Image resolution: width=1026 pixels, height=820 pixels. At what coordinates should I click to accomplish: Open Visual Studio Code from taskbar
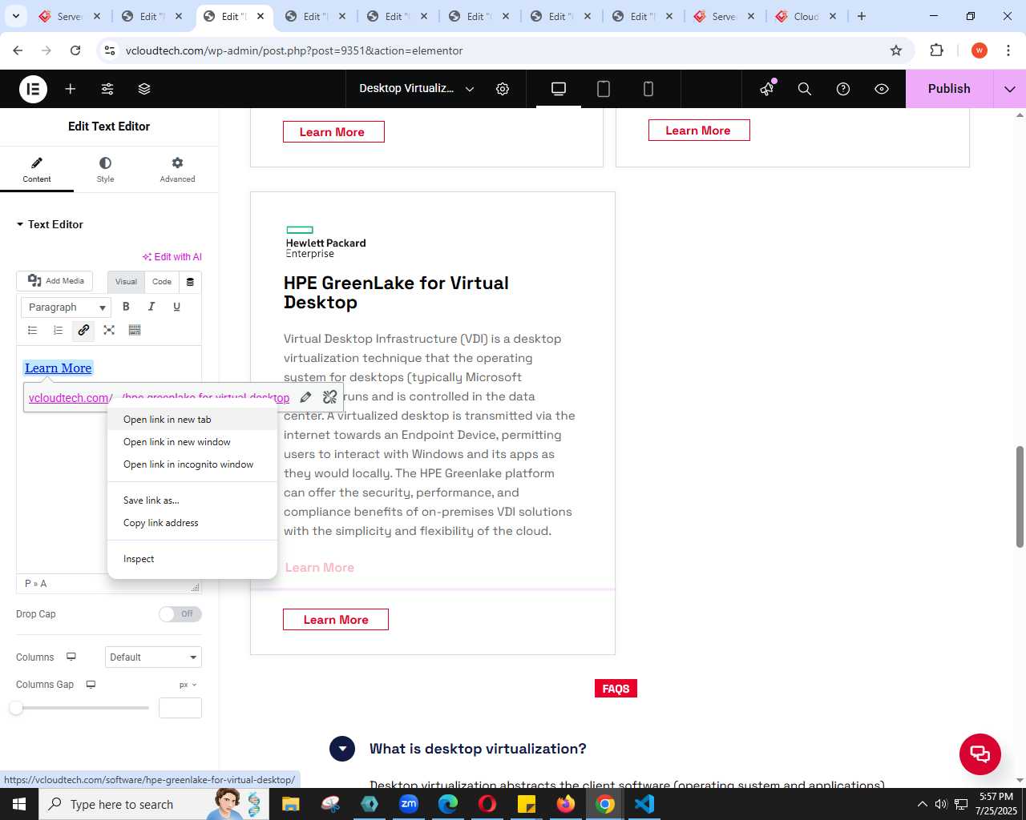644,804
